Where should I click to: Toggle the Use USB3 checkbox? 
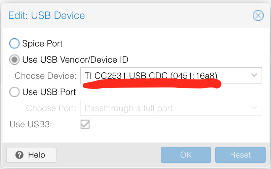tap(85, 124)
